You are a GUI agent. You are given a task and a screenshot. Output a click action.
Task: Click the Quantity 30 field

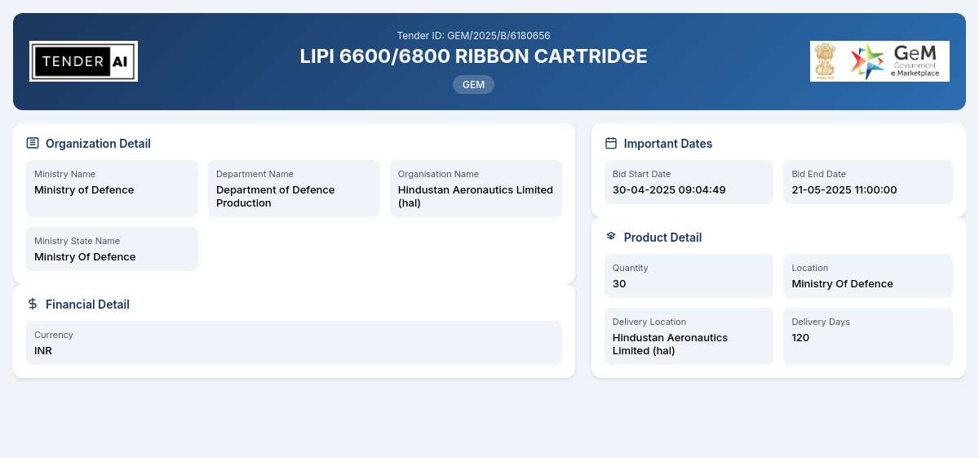pyautogui.click(x=689, y=276)
